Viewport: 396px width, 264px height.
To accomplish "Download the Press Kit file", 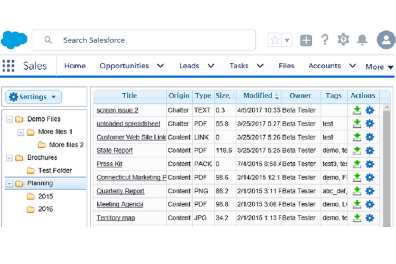I will point(357,164).
